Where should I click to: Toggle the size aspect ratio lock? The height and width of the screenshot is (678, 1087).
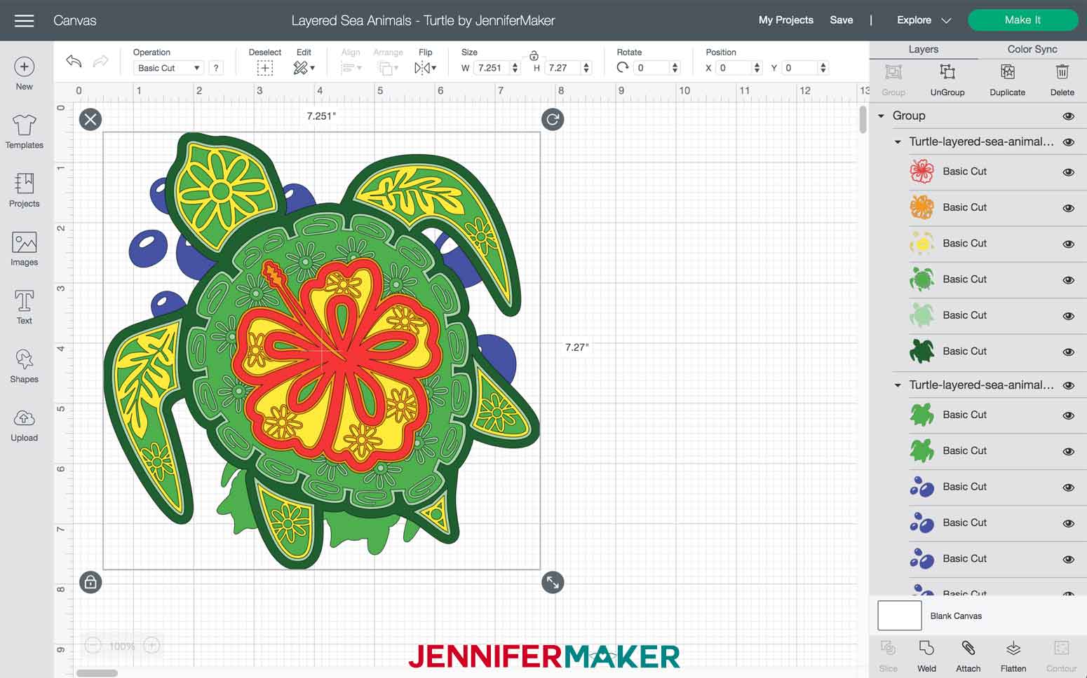click(534, 56)
